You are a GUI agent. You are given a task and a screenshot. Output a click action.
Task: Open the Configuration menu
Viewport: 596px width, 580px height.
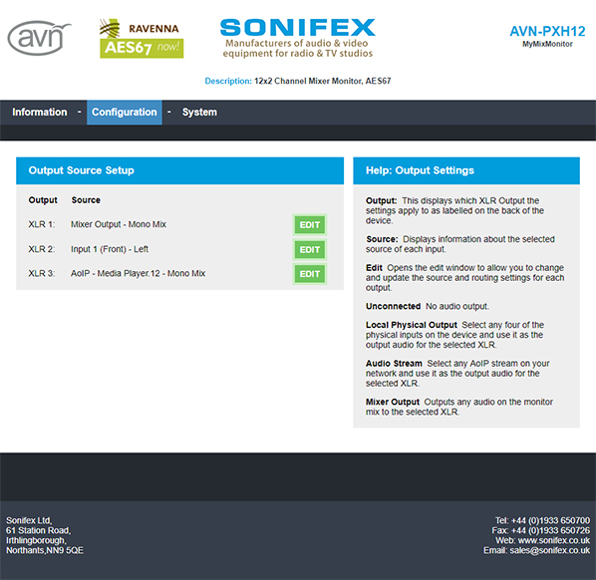coord(125,113)
